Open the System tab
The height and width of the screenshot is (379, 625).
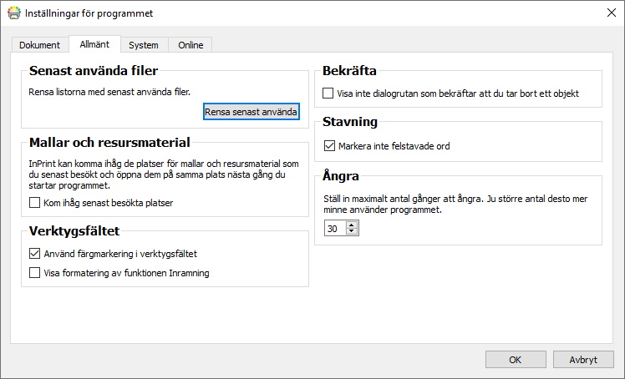click(x=143, y=45)
